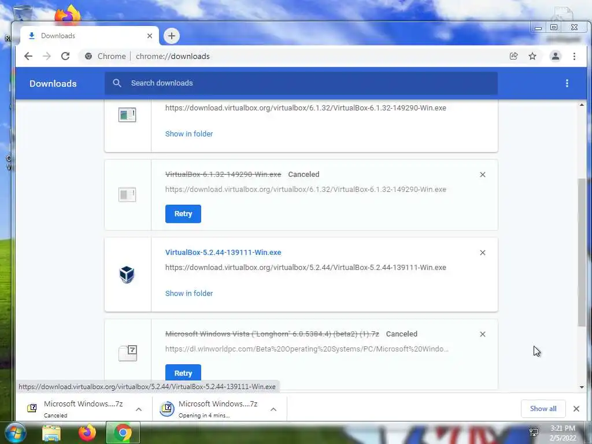Click the scrollbar down arrow

pos(582,387)
